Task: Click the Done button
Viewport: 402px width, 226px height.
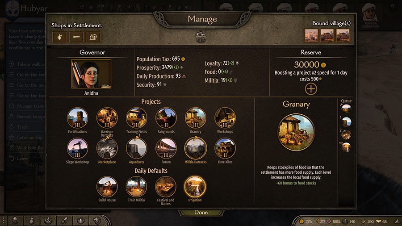Action: (201, 213)
